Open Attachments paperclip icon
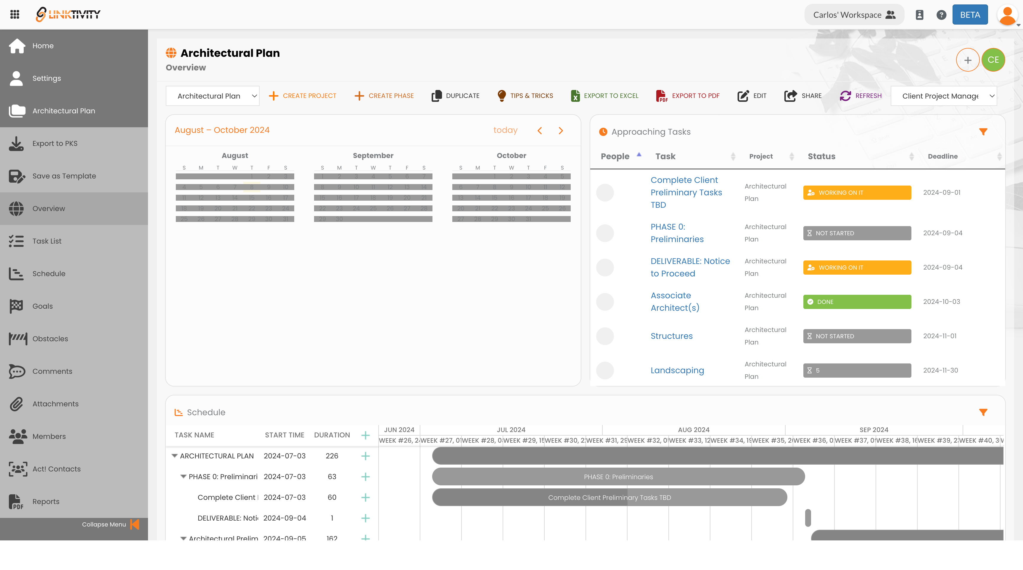The height and width of the screenshot is (570, 1023). [x=16, y=404]
